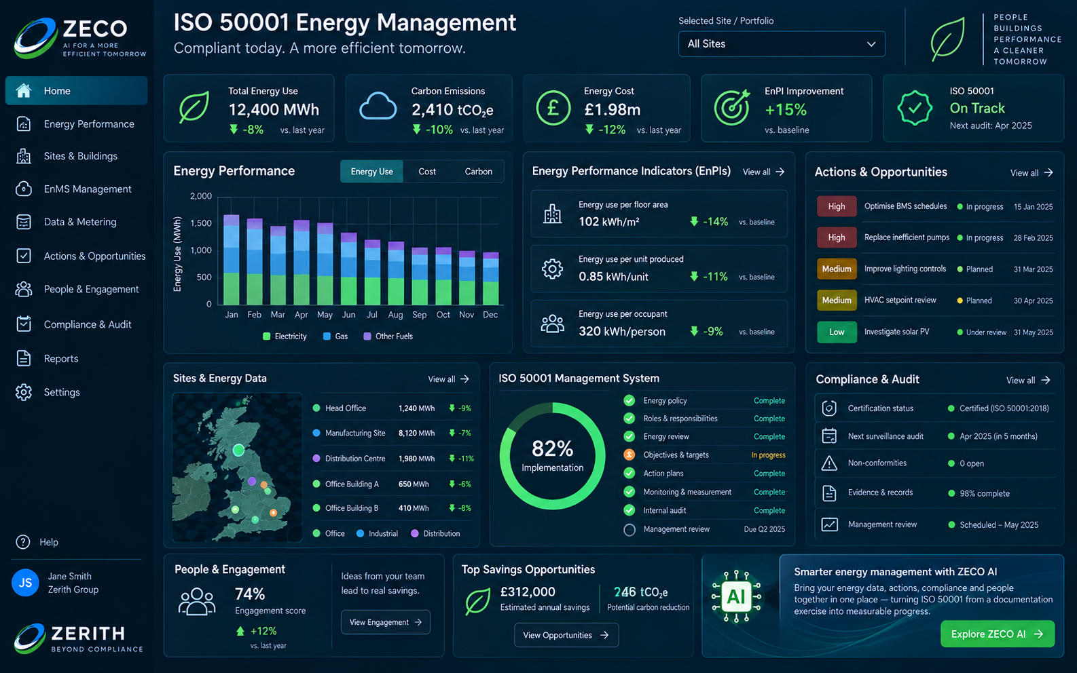Switch chart to the Cost tab

pos(427,172)
